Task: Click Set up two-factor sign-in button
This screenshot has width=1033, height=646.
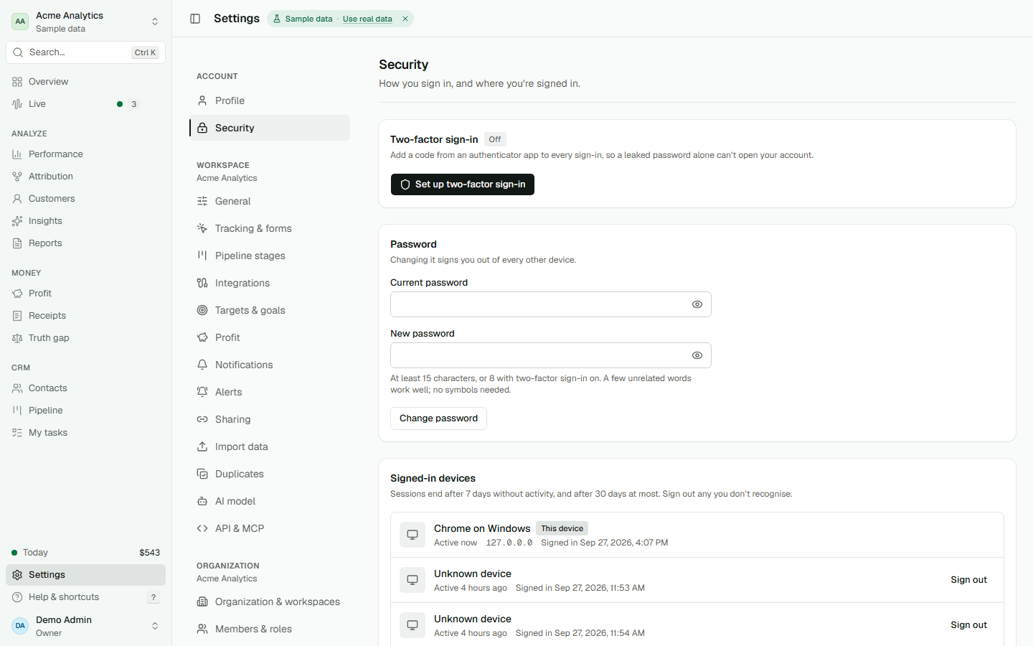Action: 463,184
